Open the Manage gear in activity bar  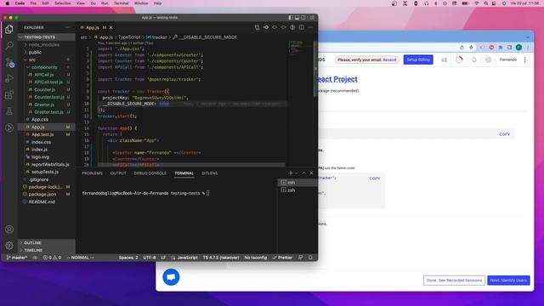click(x=9, y=246)
